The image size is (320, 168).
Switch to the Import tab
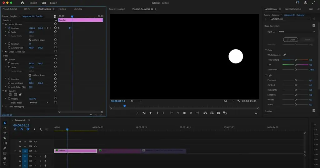pos(33,3)
